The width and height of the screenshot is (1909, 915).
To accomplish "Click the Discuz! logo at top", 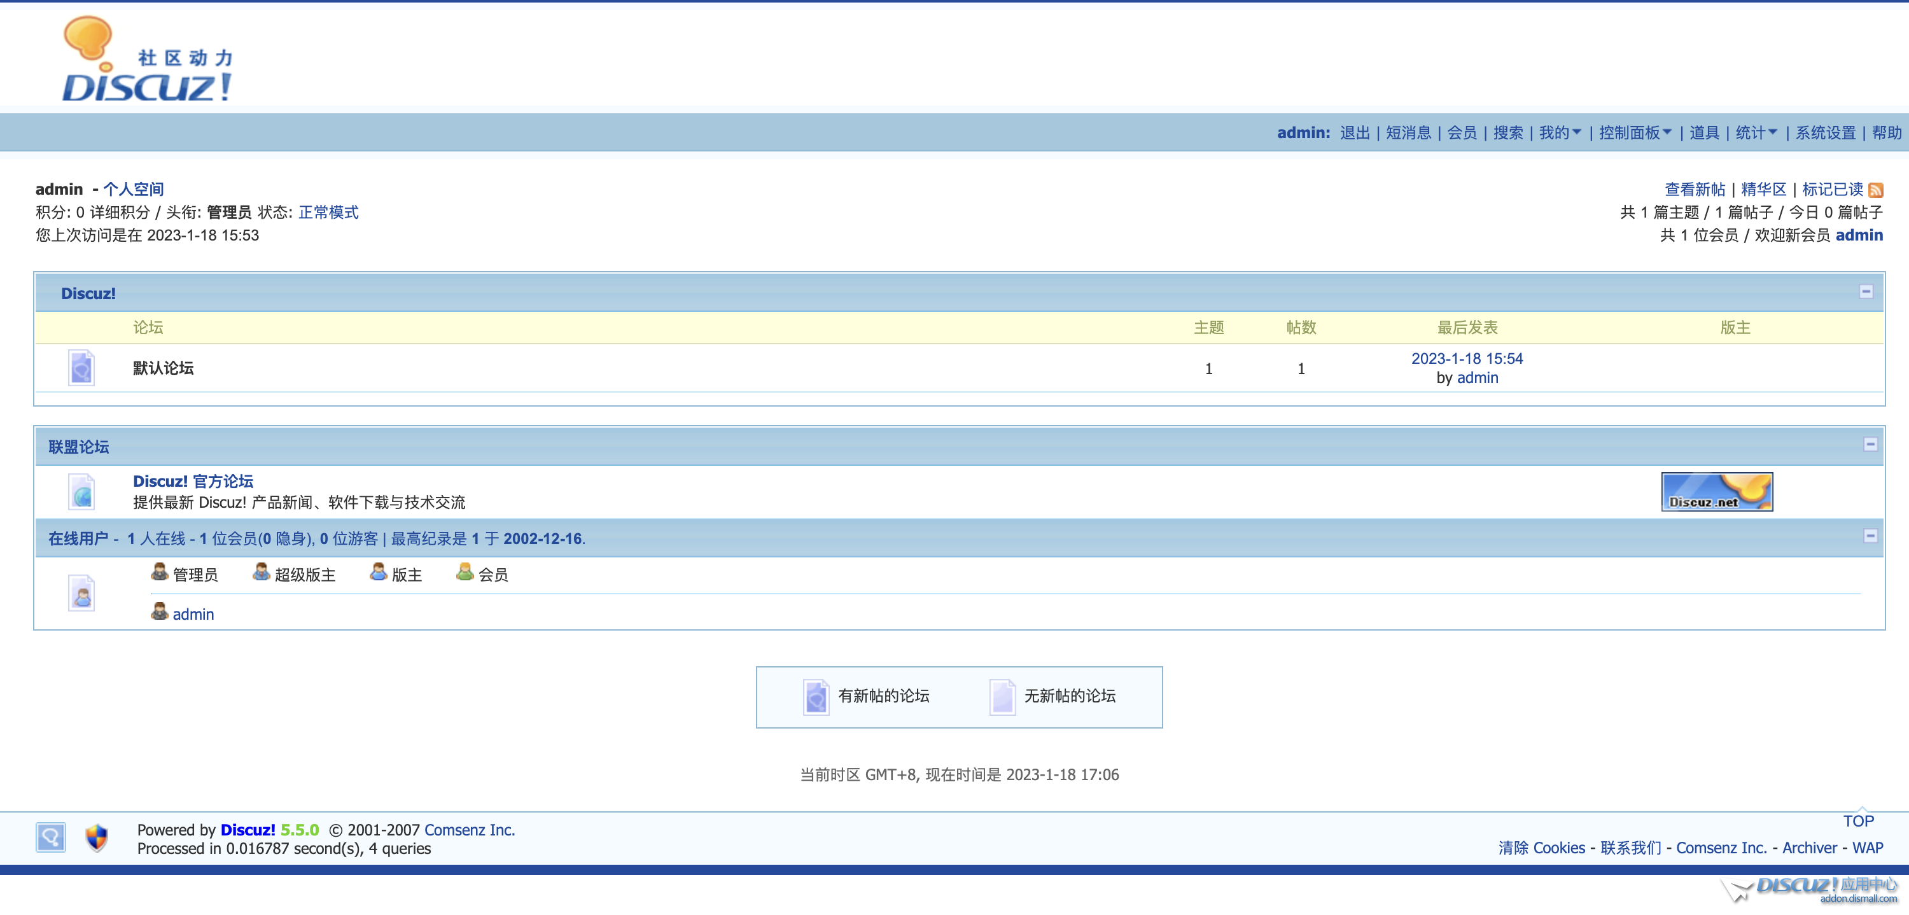I will click(147, 60).
